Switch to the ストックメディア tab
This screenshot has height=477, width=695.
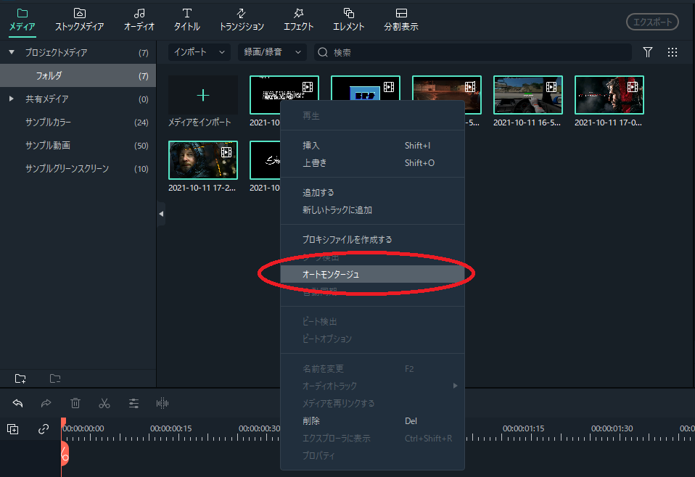[79, 20]
